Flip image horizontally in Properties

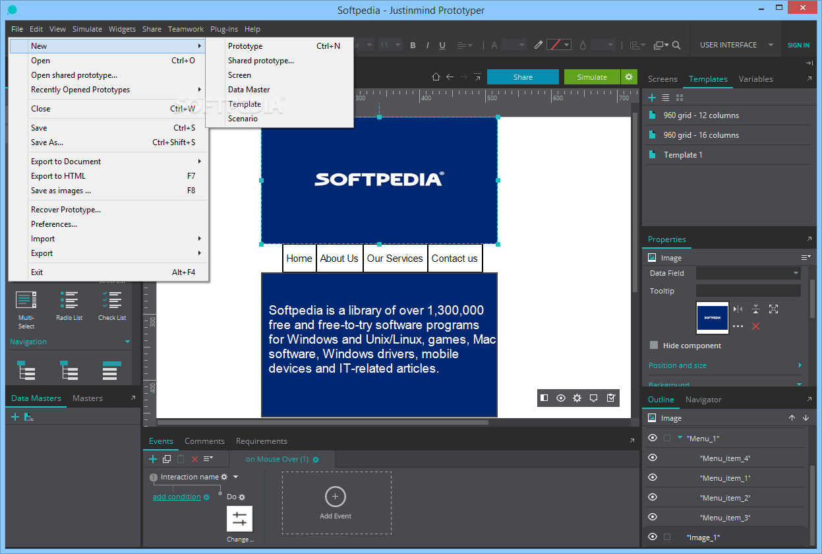click(738, 309)
